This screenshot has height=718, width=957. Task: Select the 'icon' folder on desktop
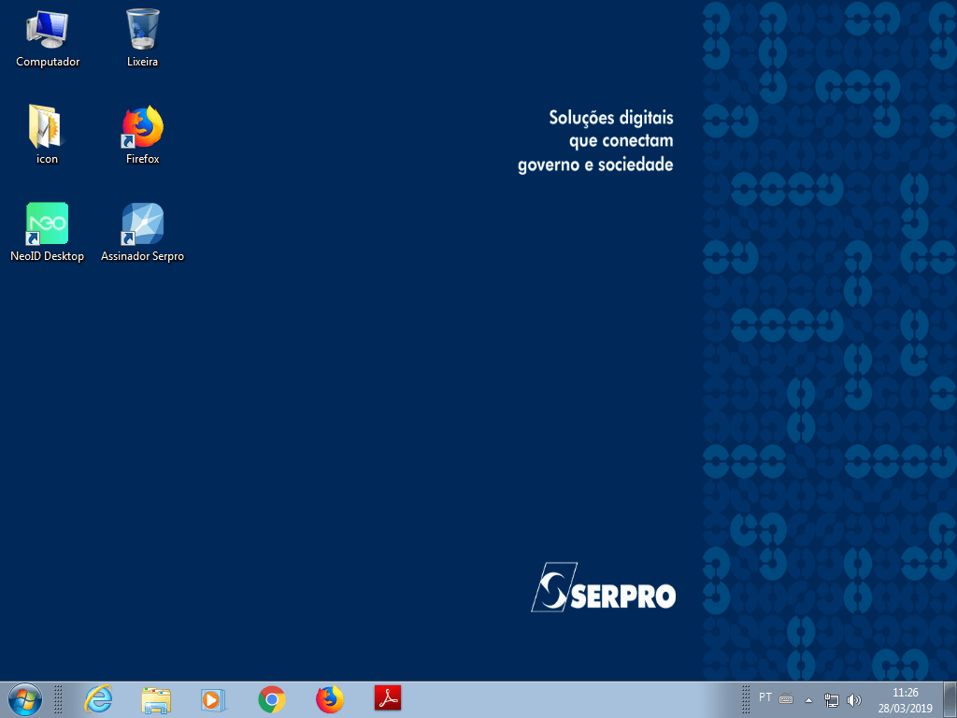pos(47,135)
